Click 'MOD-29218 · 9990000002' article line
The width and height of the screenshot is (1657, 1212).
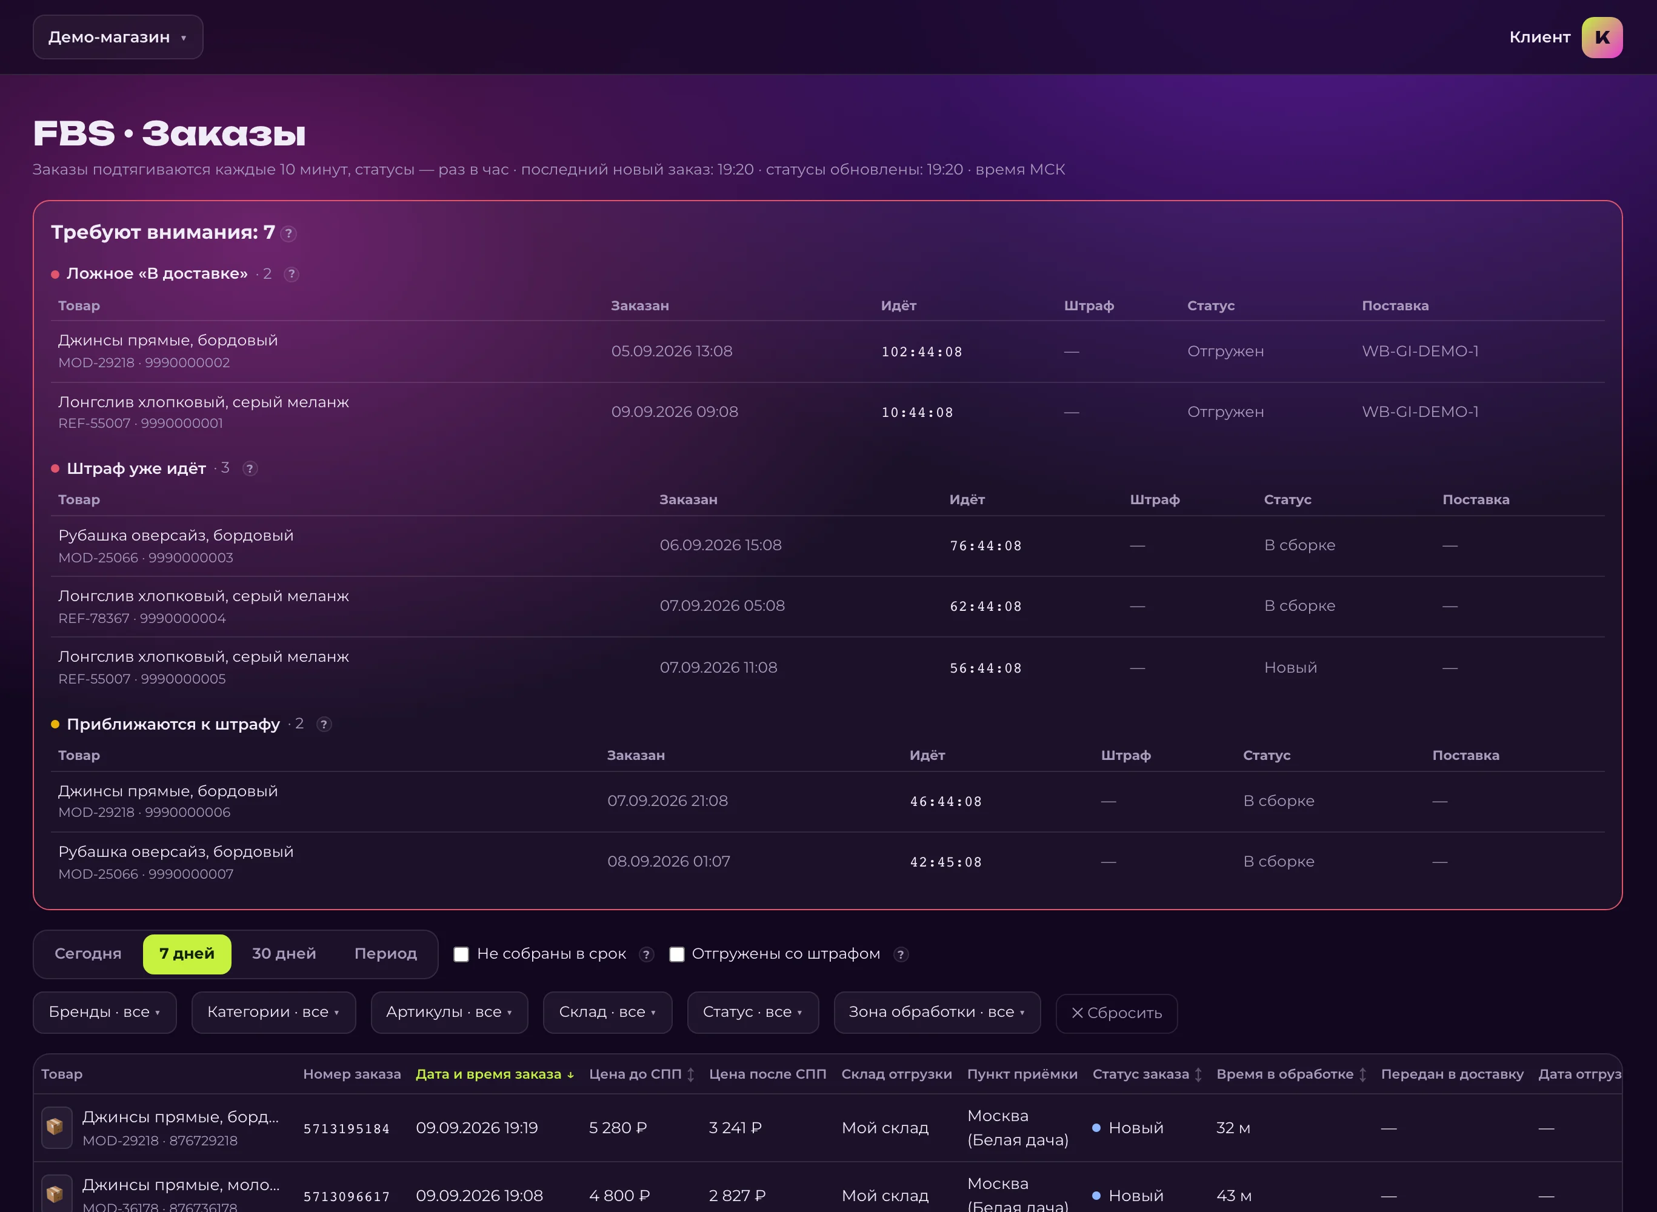tap(144, 363)
